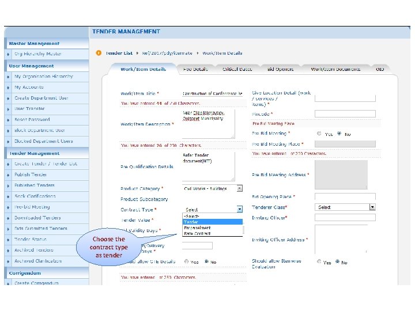The height and width of the screenshot is (311, 415).
Task: Click the arrow icon beside Published Tenders
Action: (8, 186)
